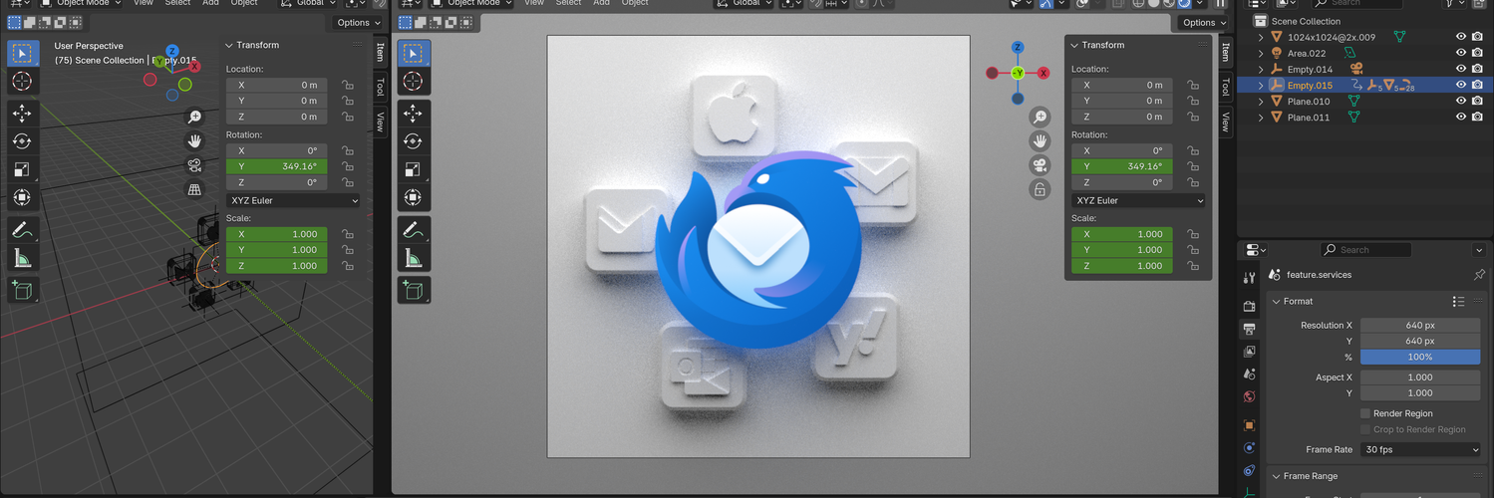The image size is (1494, 498).
Task: Open the Item tab in right sidebar
Action: tap(1225, 53)
